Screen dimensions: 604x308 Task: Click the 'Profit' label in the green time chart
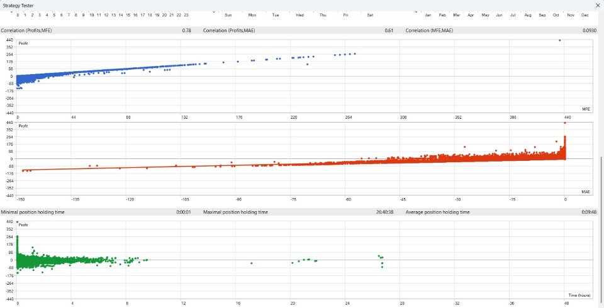pos(23,225)
